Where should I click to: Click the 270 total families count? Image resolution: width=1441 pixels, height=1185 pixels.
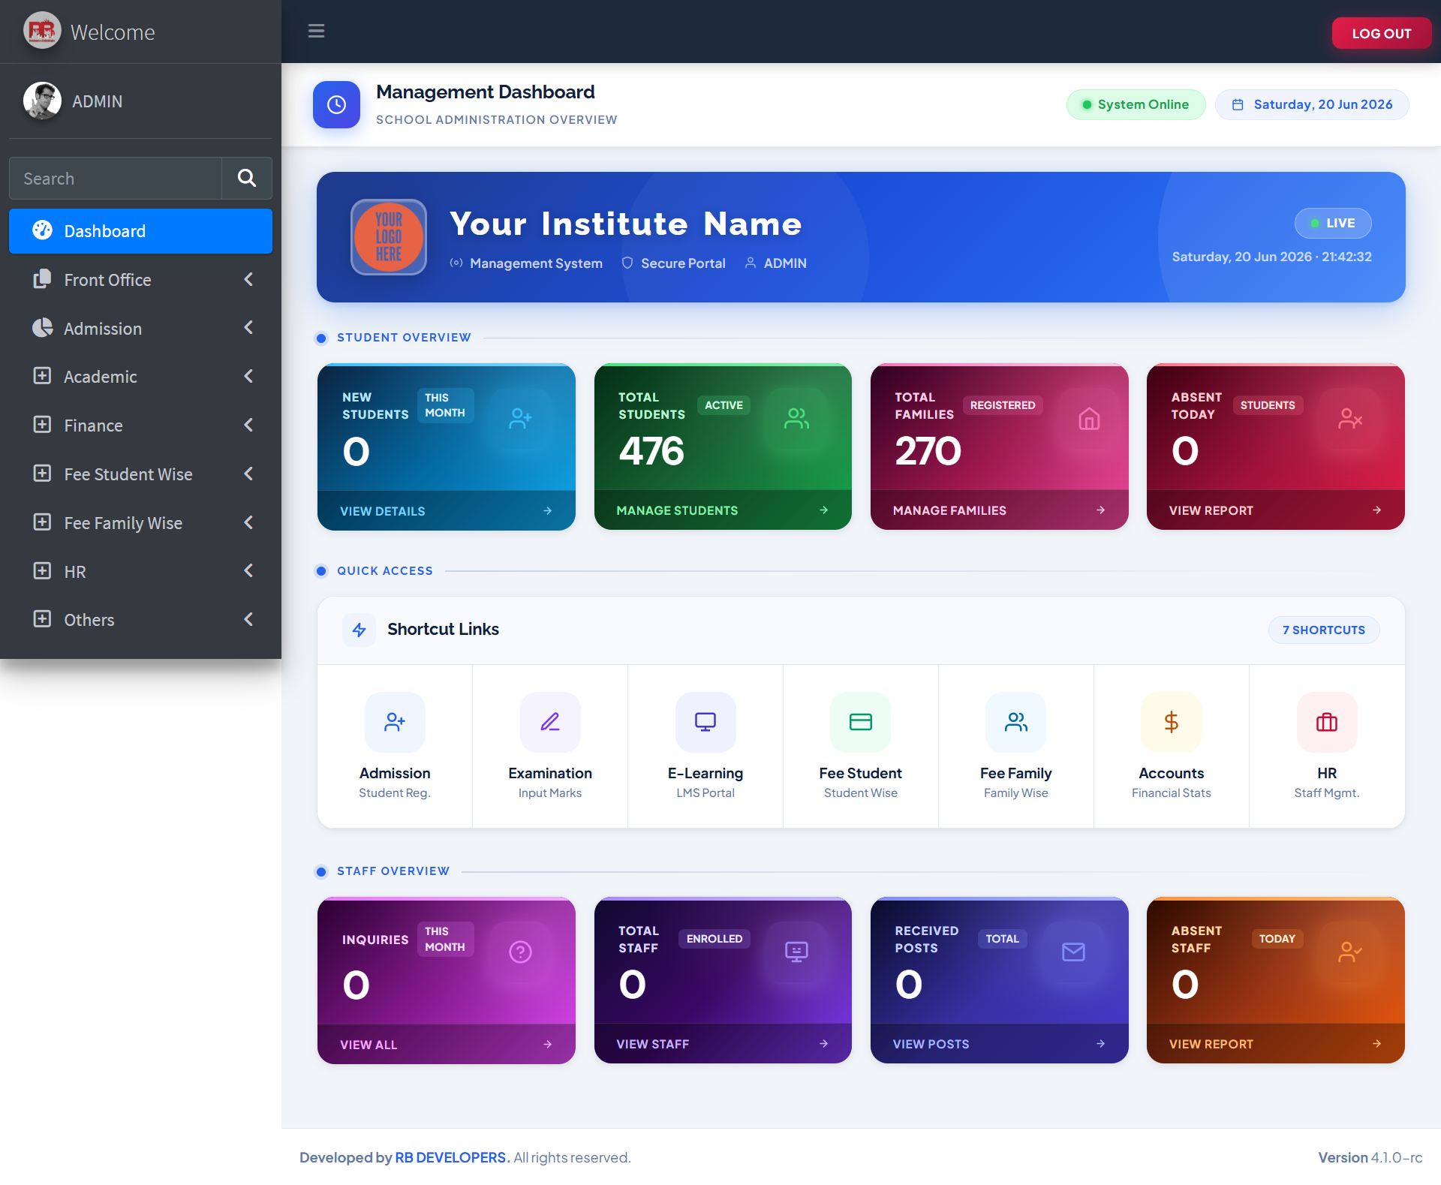(x=928, y=451)
